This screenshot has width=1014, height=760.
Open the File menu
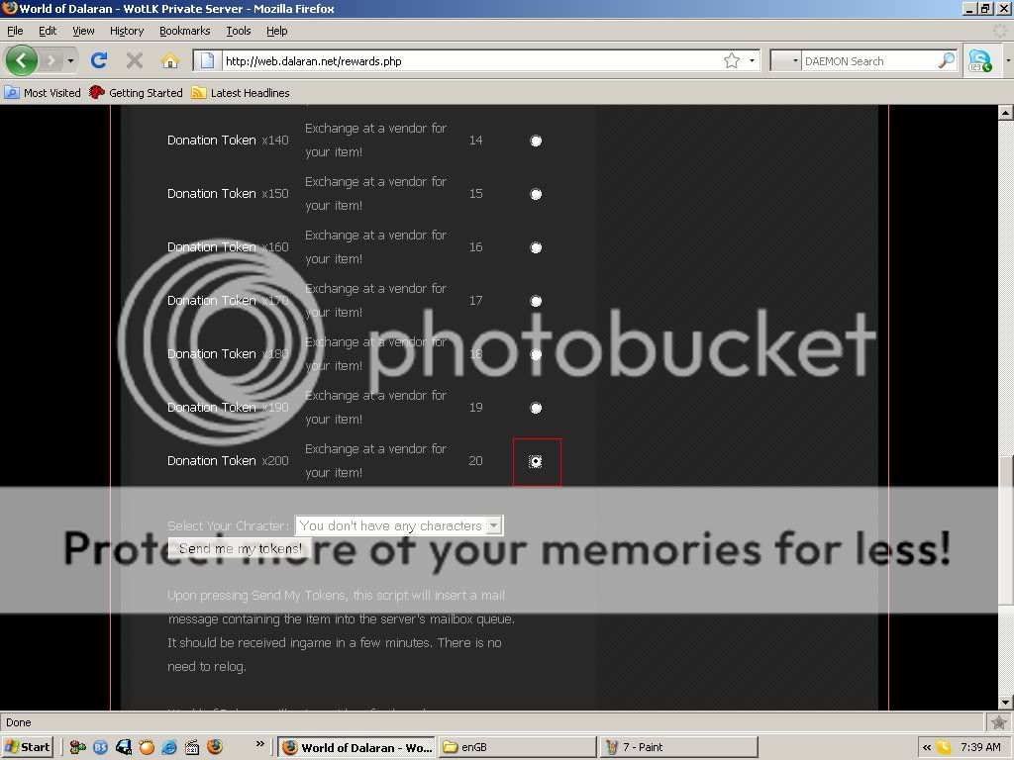[x=15, y=31]
